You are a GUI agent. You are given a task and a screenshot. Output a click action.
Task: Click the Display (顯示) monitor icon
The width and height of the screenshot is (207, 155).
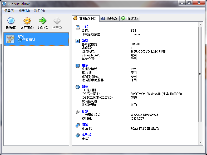coord(78,66)
